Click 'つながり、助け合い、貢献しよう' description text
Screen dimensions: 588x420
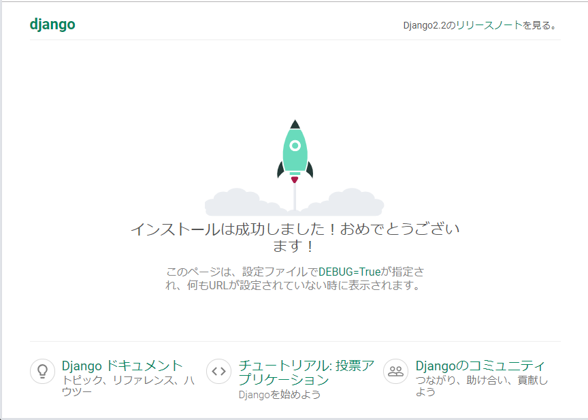point(482,386)
